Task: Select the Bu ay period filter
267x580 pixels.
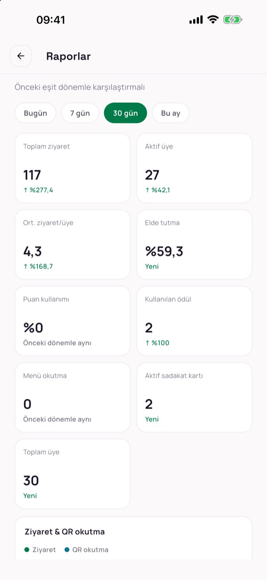Action: 170,113
